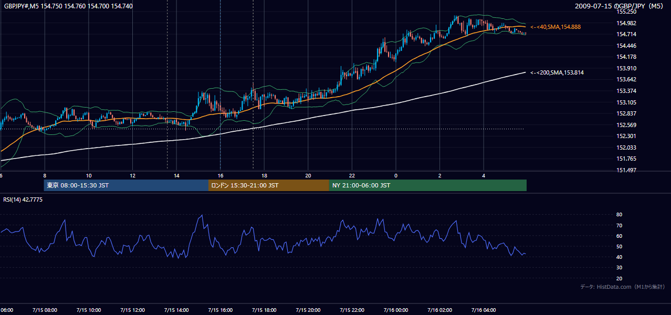
Task: Click hour label 8 under price chart
Action: (x=45, y=175)
